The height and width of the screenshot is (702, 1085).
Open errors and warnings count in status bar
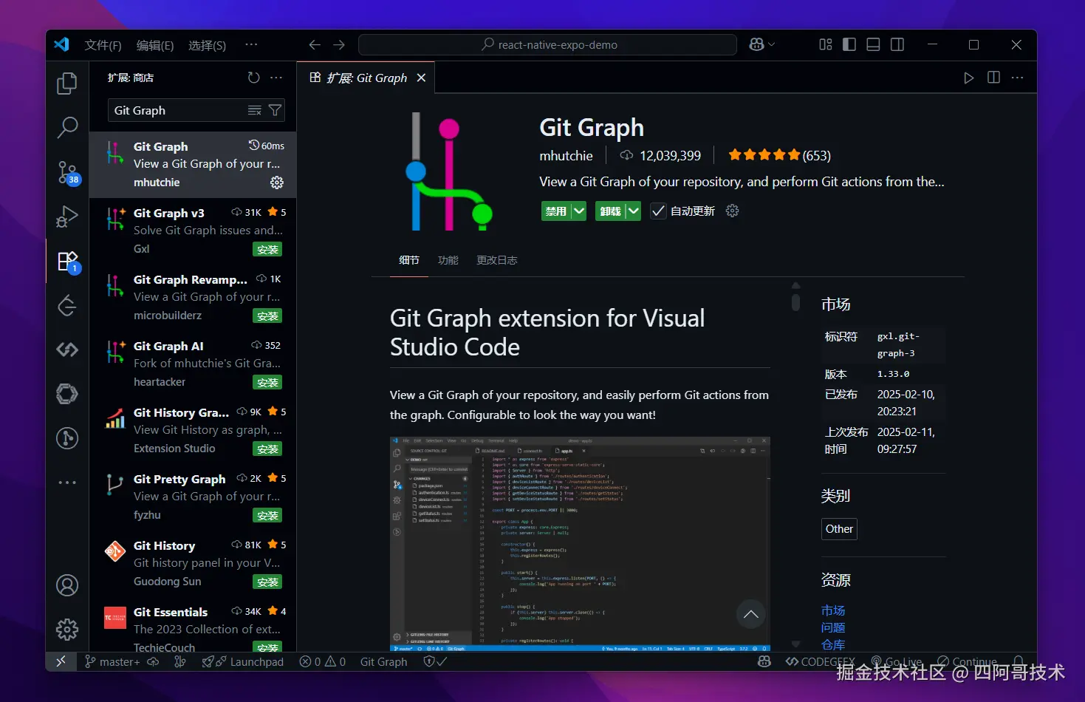click(323, 661)
